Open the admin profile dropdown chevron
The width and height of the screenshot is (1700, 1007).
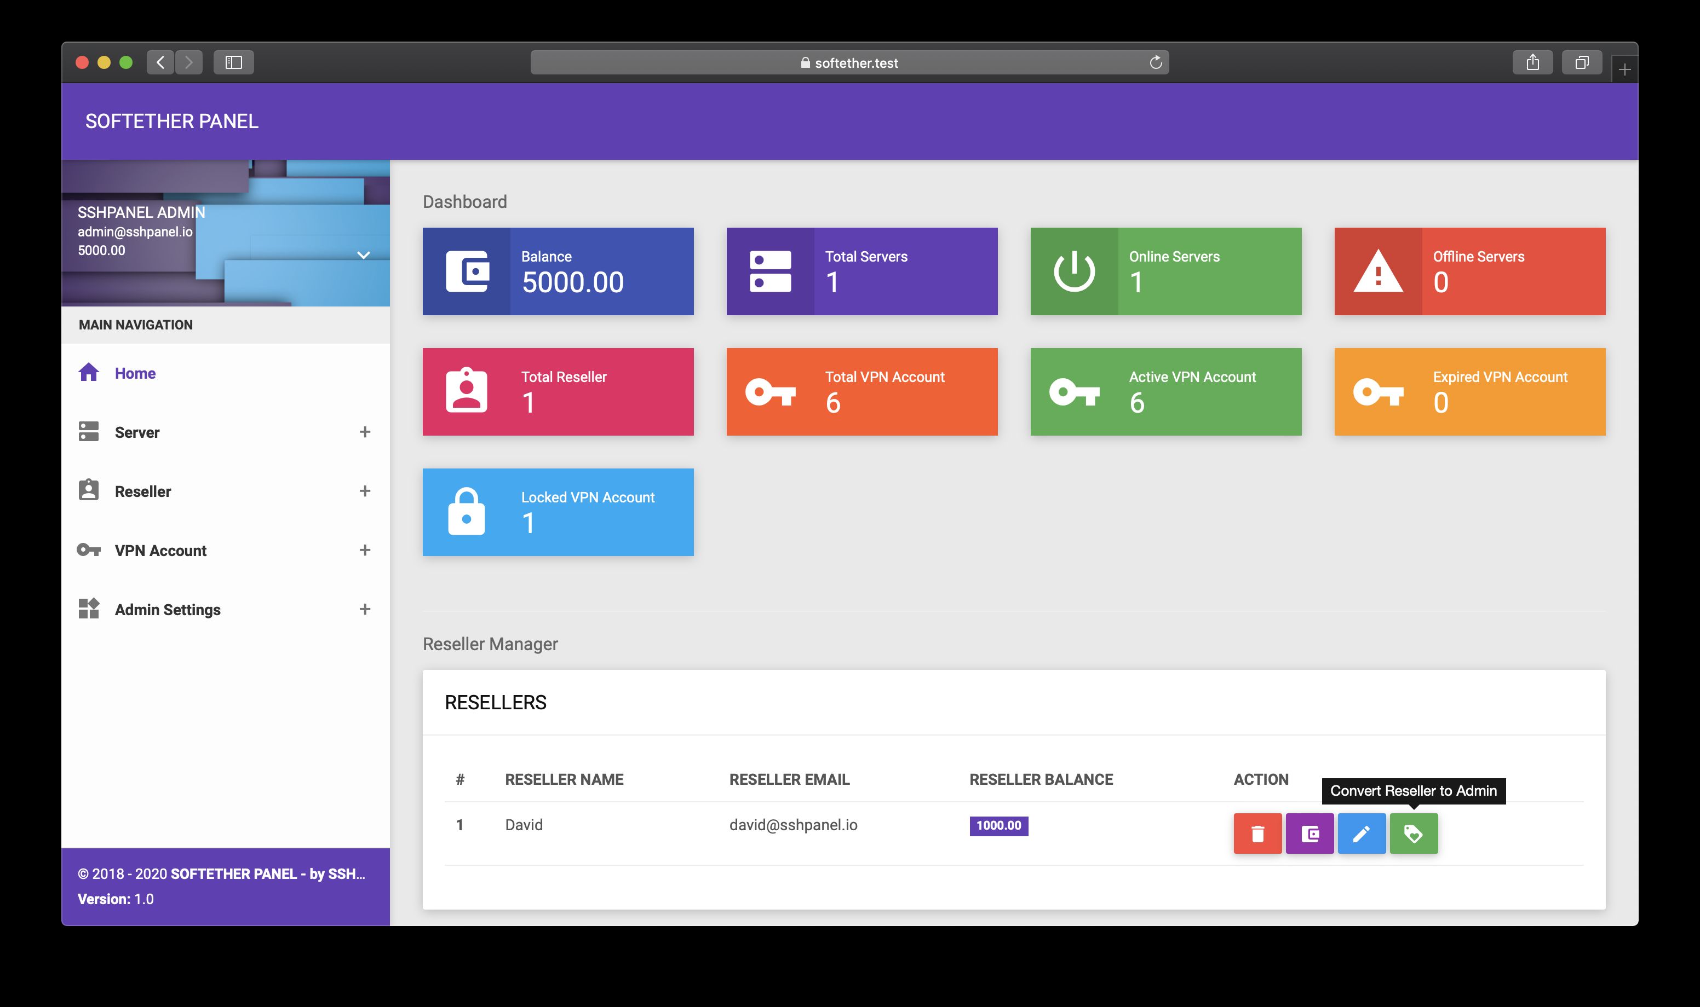tap(363, 255)
